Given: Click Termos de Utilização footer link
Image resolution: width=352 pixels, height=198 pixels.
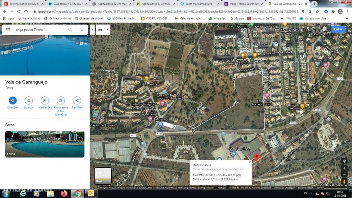Looking at the screenshot, I should click(284, 188).
